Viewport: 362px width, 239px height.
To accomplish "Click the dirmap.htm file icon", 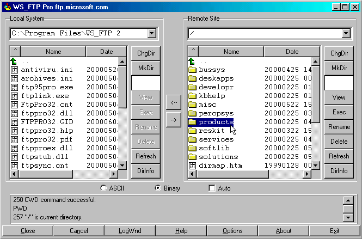I will point(192,166).
